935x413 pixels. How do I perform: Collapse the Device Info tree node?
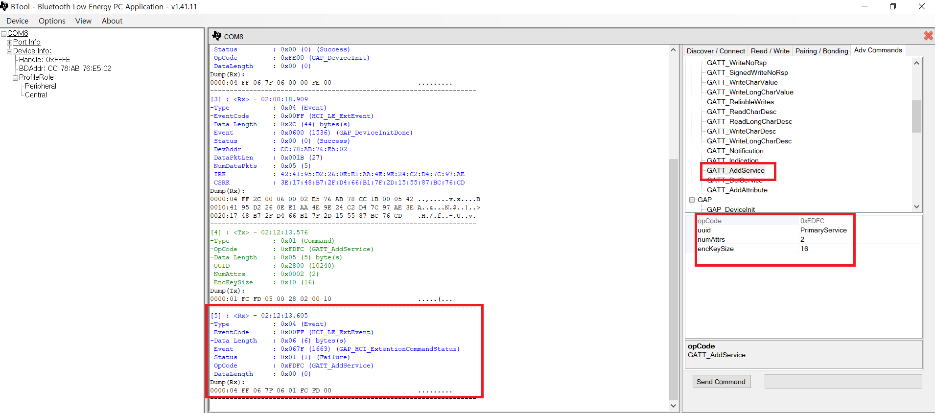tap(9, 51)
